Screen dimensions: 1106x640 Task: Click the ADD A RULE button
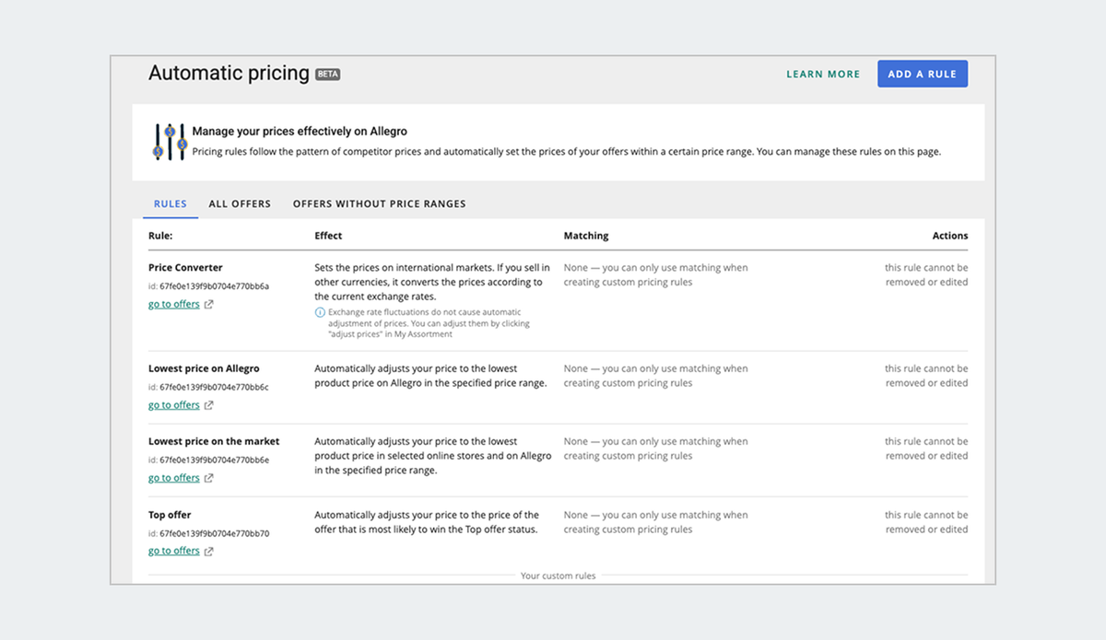tap(923, 74)
